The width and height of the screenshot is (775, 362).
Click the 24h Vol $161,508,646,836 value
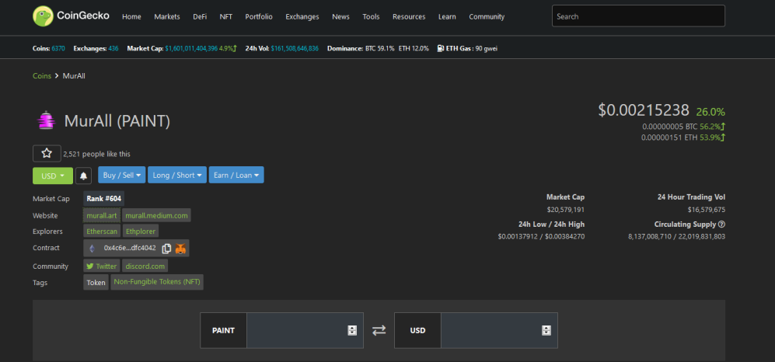coord(295,48)
